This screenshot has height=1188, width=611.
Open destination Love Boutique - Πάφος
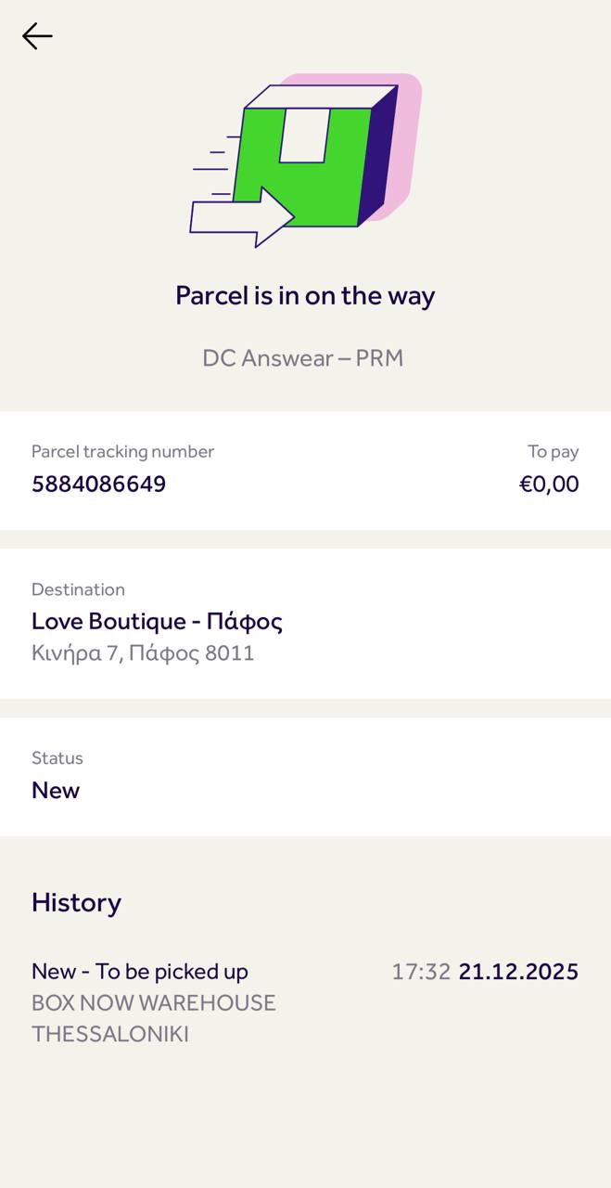(157, 621)
